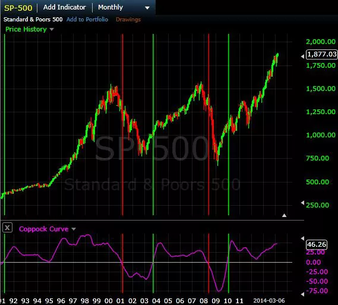The height and width of the screenshot is (305, 338).
Task: Close the Coppock Curve indicator panel
Action: [x=7, y=228]
